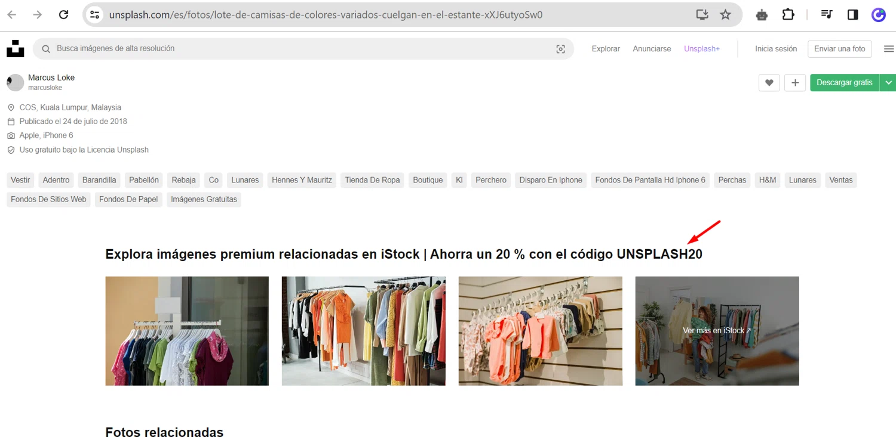Open the Explorar menu item
The width and height of the screenshot is (896, 437).
[x=606, y=49]
